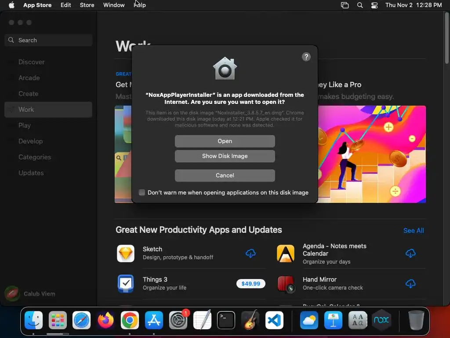Open the cloud app in the Dock
Screen dimensions: 450x338
(x=309, y=320)
